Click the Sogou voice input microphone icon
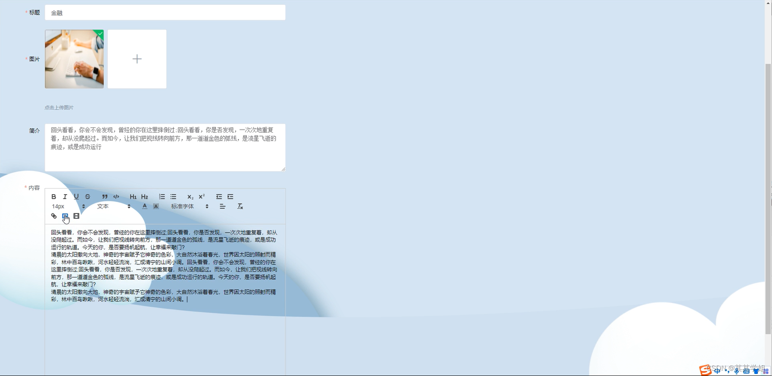 pyautogui.click(x=737, y=371)
